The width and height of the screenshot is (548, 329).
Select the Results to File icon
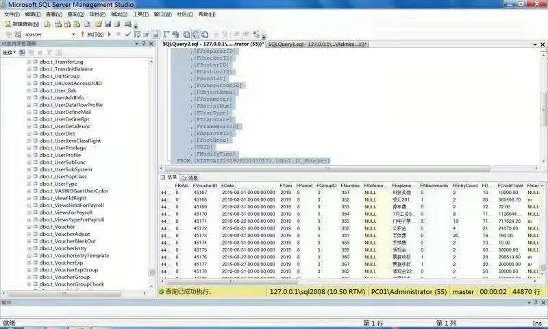[x=205, y=34]
